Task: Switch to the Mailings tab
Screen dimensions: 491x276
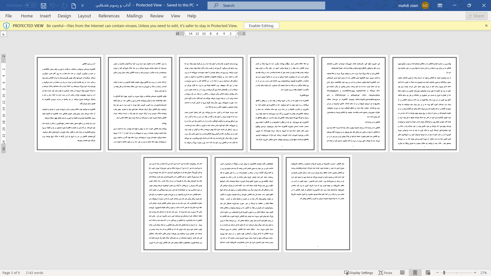Action: pos(135,16)
